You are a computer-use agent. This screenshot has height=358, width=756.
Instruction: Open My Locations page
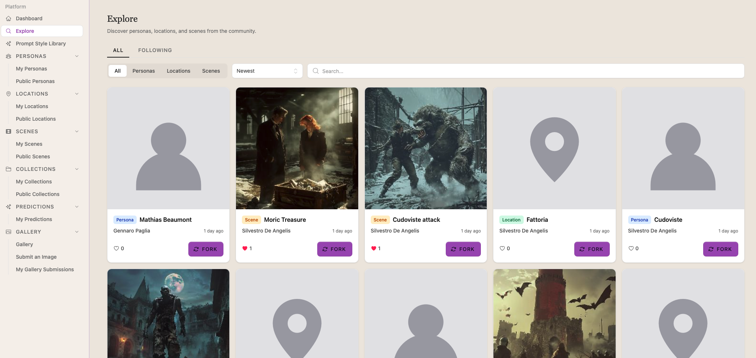[x=32, y=106]
